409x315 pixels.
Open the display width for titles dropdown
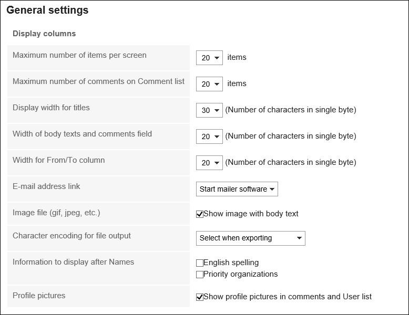[x=209, y=110]
